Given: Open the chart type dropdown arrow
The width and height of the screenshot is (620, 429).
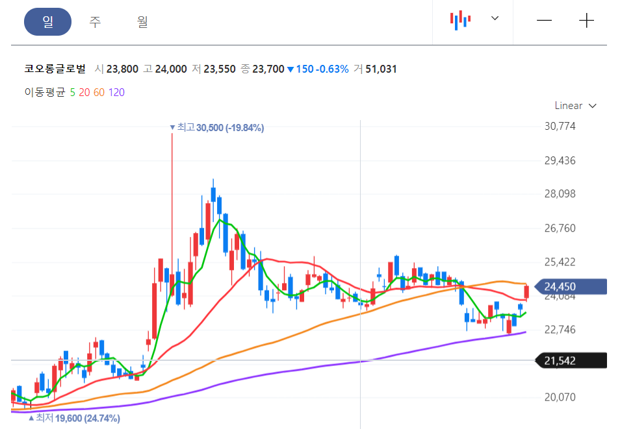Looking at the screenshot, I should coord(495,18).
